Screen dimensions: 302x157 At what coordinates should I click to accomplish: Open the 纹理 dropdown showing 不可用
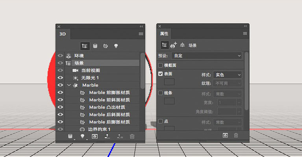(x=228, y=83)
